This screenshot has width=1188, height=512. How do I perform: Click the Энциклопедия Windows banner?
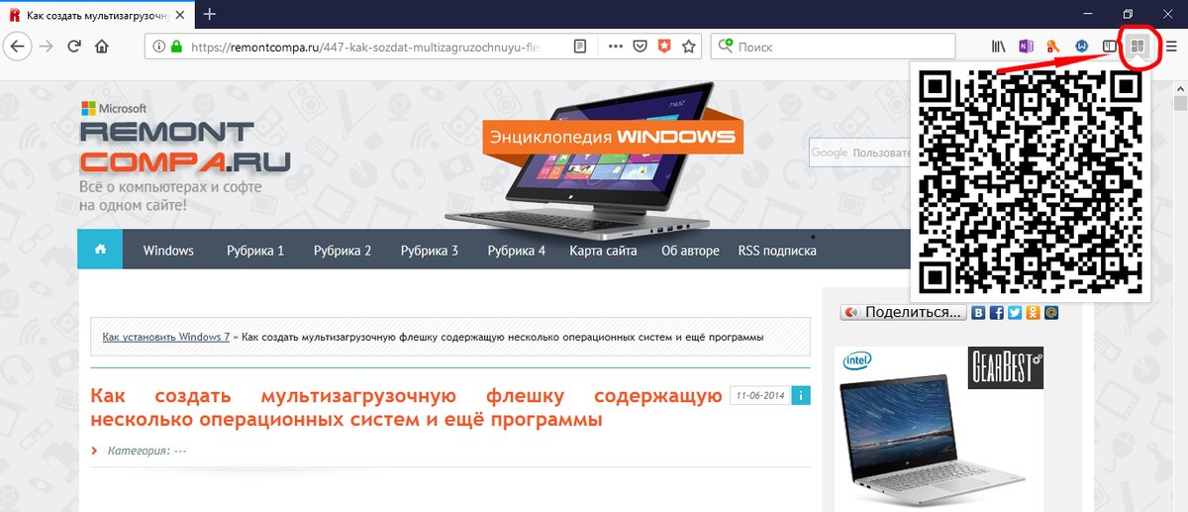point(614,137)
